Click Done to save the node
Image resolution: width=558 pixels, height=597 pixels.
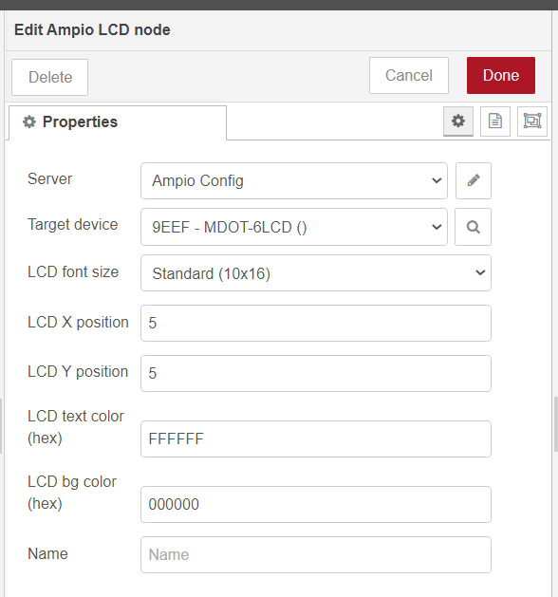point(501,75)
